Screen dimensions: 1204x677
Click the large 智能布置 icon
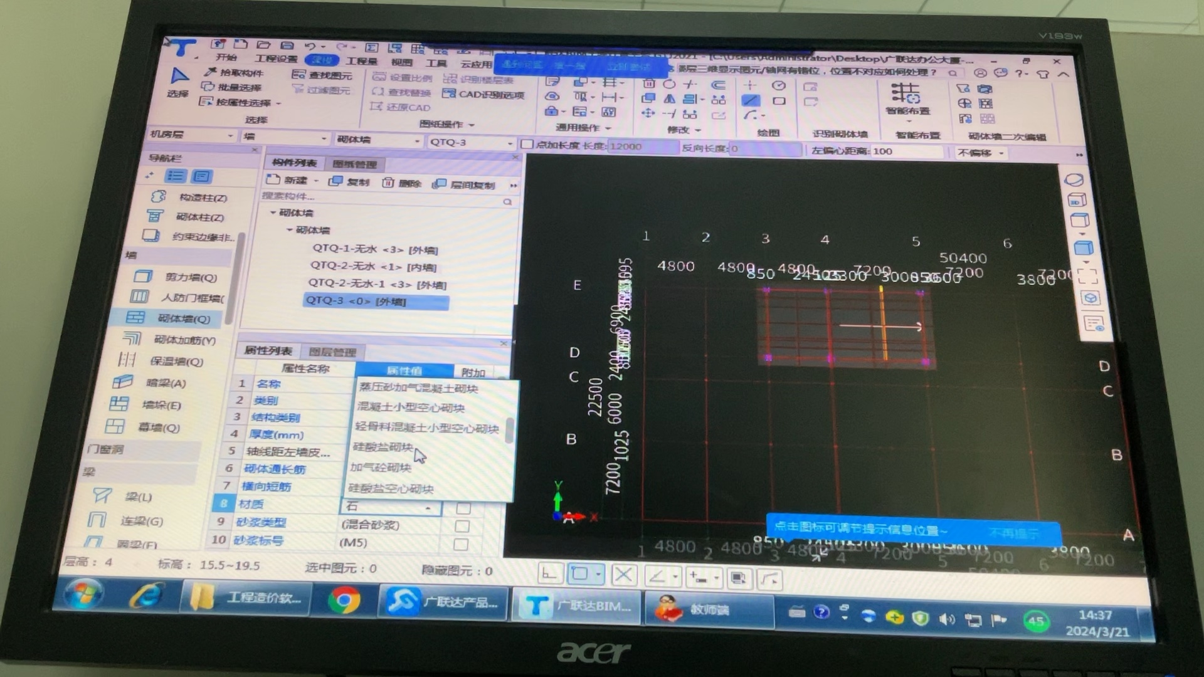pyautogui.click(x=906, y=93)
